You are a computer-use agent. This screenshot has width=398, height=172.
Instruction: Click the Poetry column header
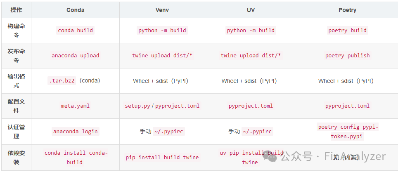coord(347,10)
